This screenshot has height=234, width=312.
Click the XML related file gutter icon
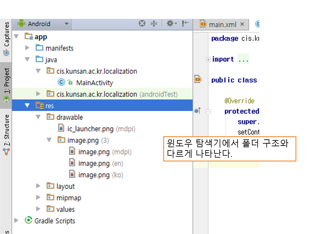[x=197, y=79]
